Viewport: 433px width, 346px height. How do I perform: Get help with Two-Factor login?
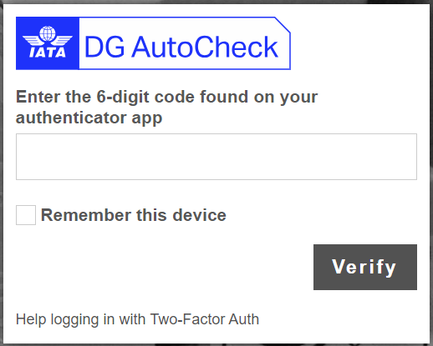(137, 319)
